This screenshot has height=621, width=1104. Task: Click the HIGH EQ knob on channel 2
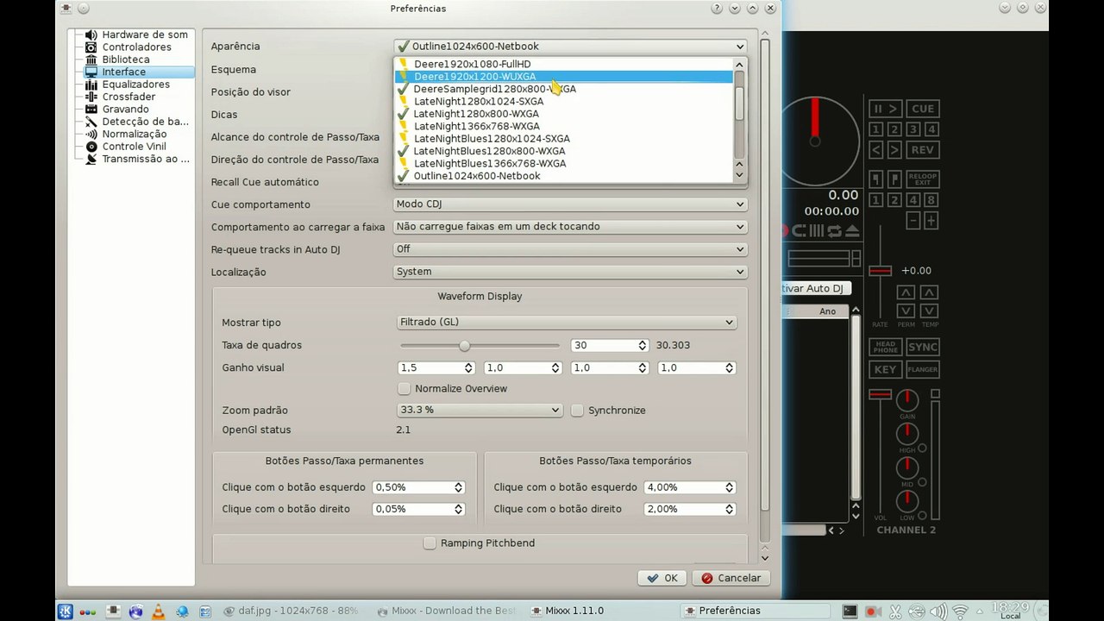(x=907, y=434)
